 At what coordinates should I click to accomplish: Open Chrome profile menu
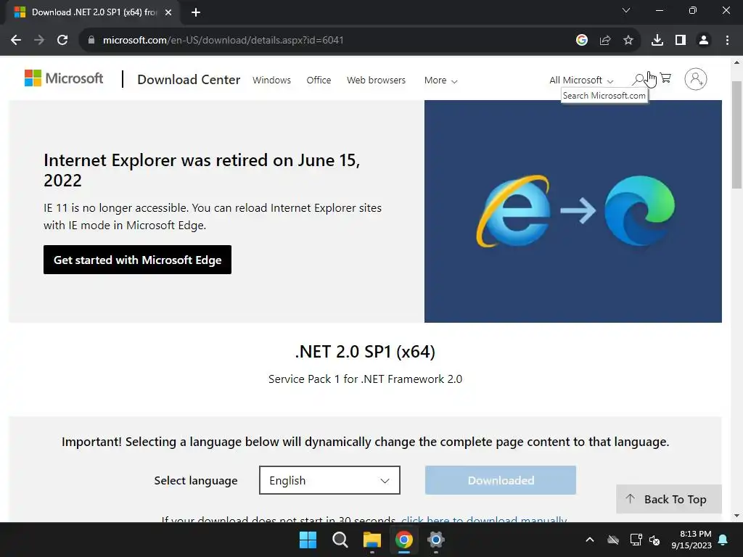[704, 41]
